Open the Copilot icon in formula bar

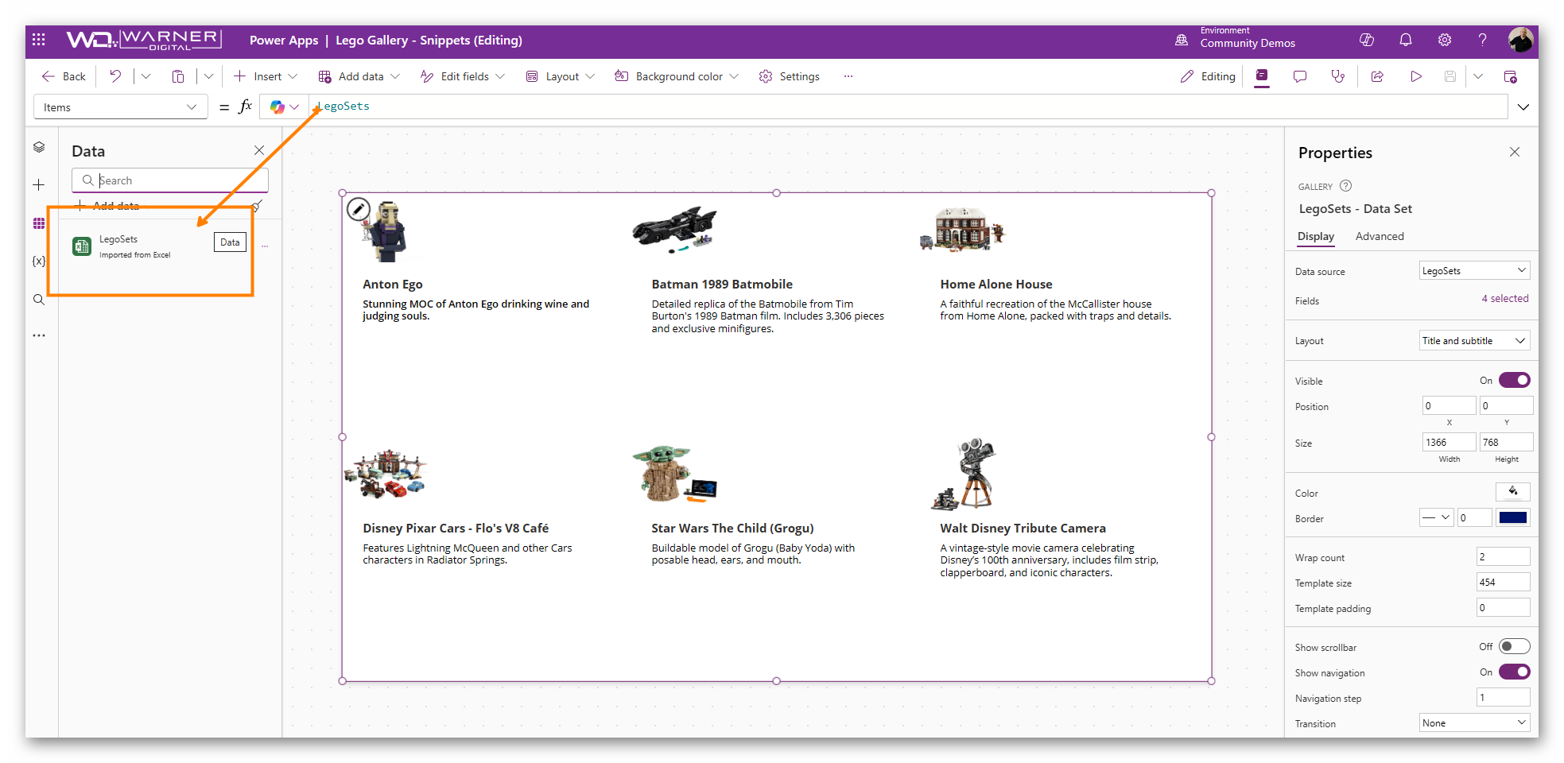[x=277, y=107]
